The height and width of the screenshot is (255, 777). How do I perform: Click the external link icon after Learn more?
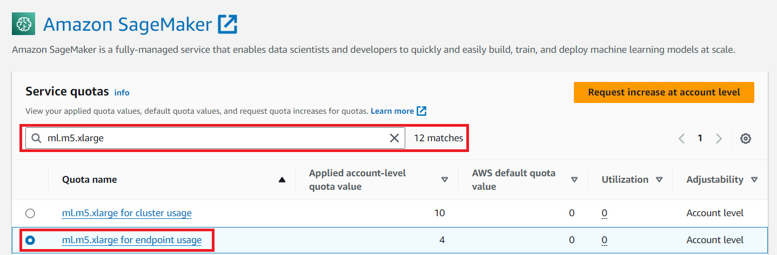point(421,111)
